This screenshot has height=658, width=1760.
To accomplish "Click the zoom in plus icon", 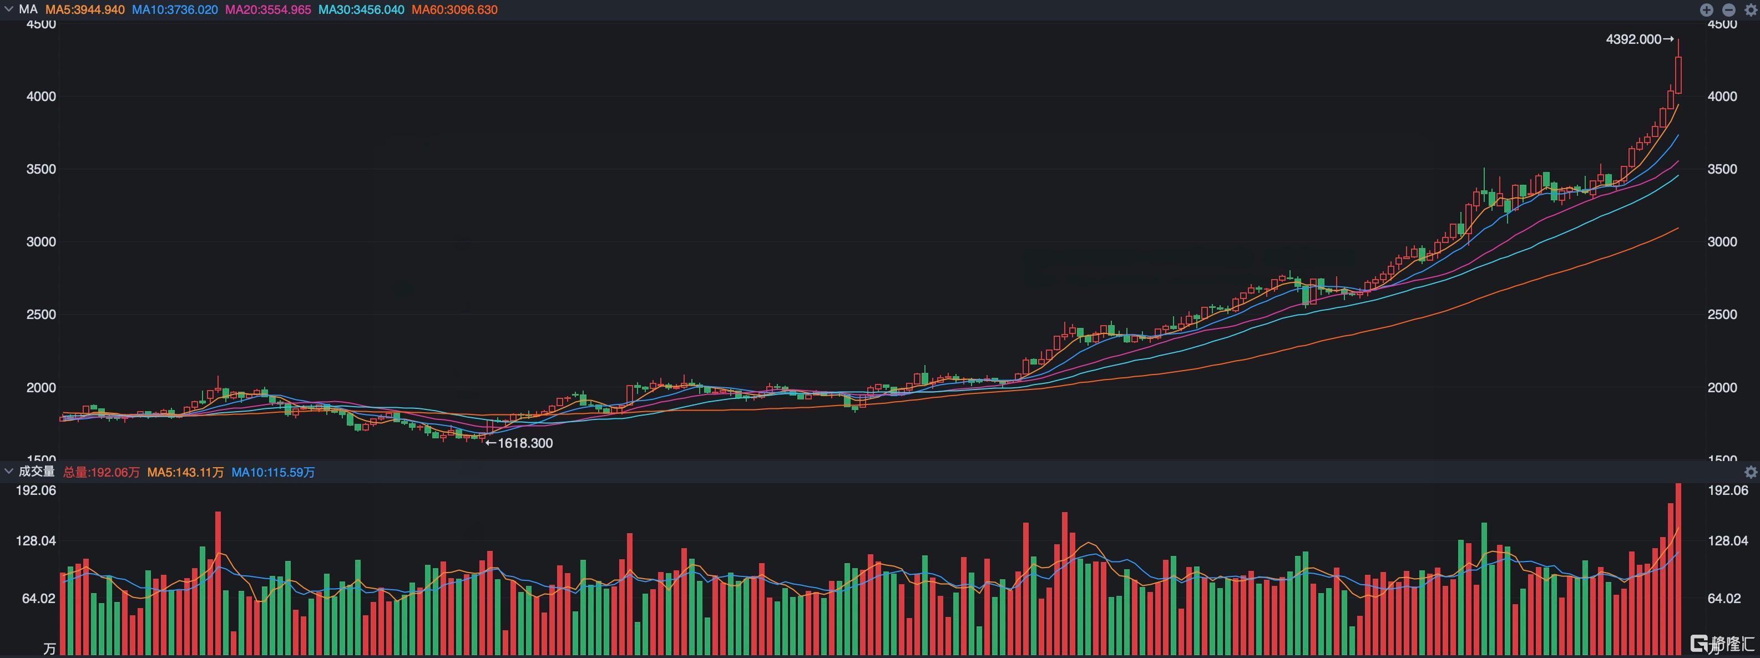I will click(x=1706, y=9).
